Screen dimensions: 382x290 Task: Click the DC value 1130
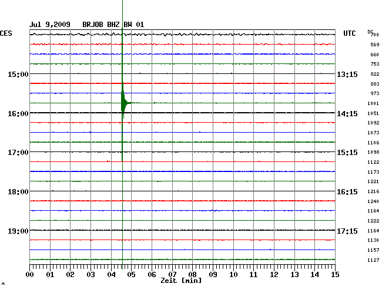click(373, 240)
